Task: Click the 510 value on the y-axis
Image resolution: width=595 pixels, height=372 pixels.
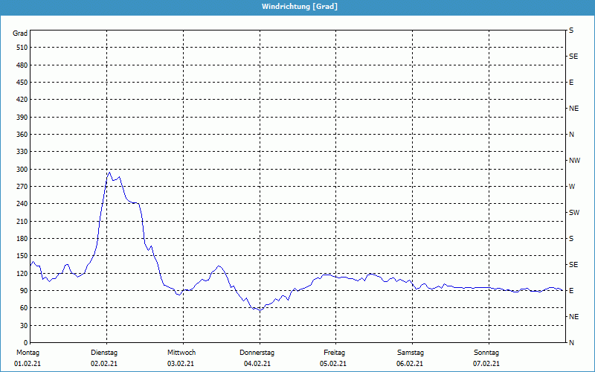Action: pos(22,48)
